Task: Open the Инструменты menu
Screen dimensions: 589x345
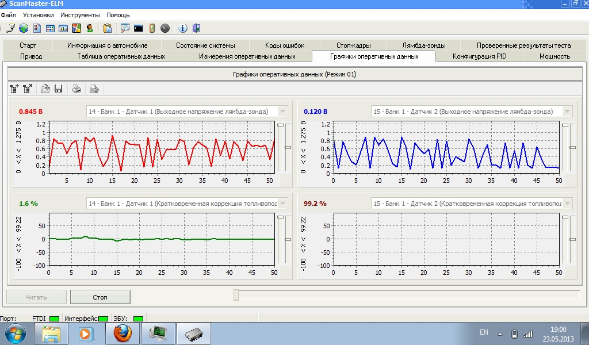Action: pos(80,15)
